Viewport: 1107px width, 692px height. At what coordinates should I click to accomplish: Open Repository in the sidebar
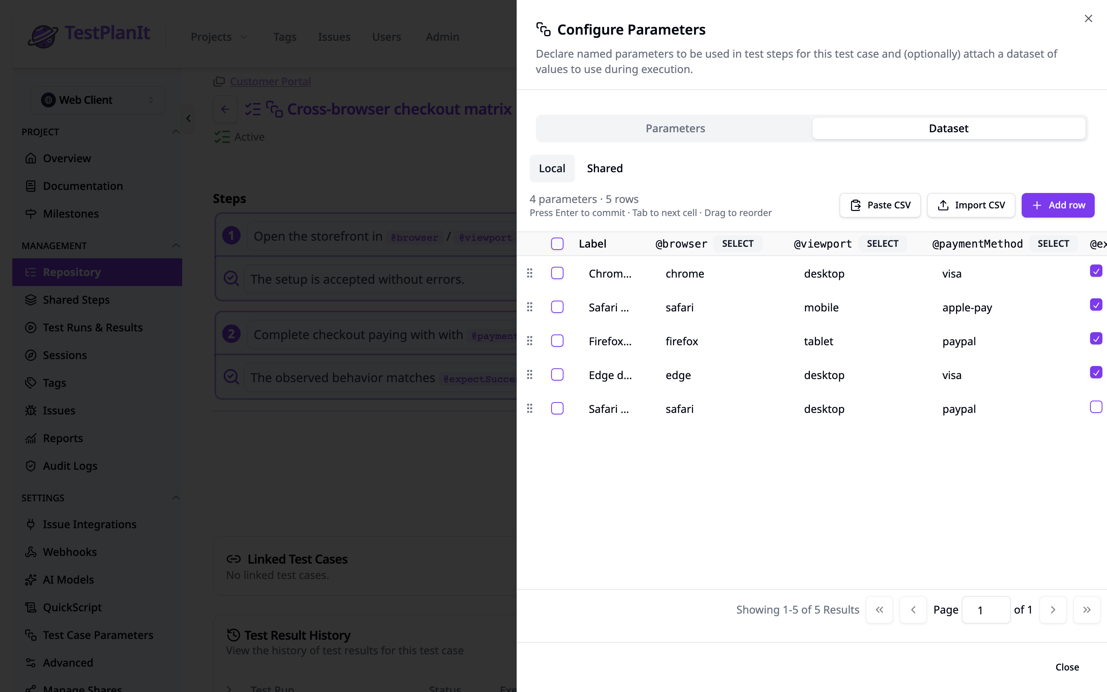pos(97,272)
